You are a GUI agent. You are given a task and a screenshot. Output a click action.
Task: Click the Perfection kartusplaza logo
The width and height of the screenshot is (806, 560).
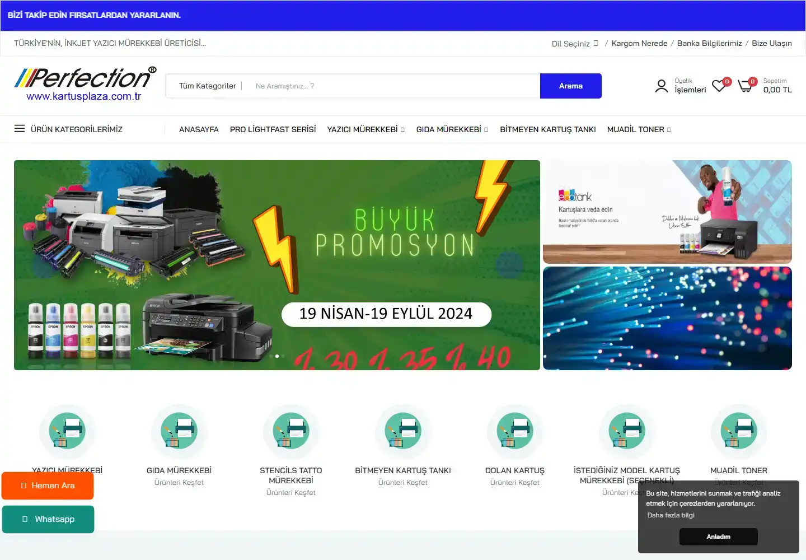coord(85,85)
